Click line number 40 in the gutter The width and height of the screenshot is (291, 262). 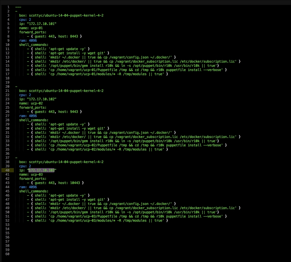(7, 170)
